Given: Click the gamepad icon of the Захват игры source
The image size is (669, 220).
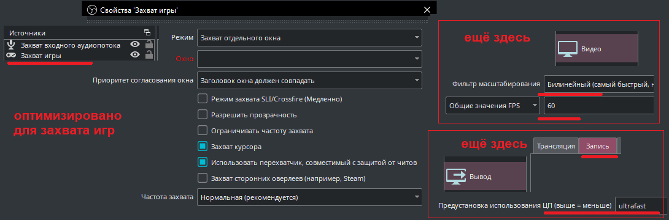Looking at the screenshot, I should [12, 55].
